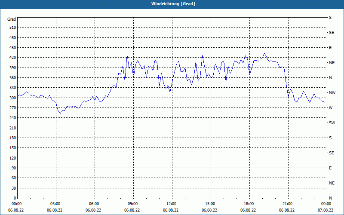
Task: Pick the 420 degree axis label
Action: coord(13,58)
